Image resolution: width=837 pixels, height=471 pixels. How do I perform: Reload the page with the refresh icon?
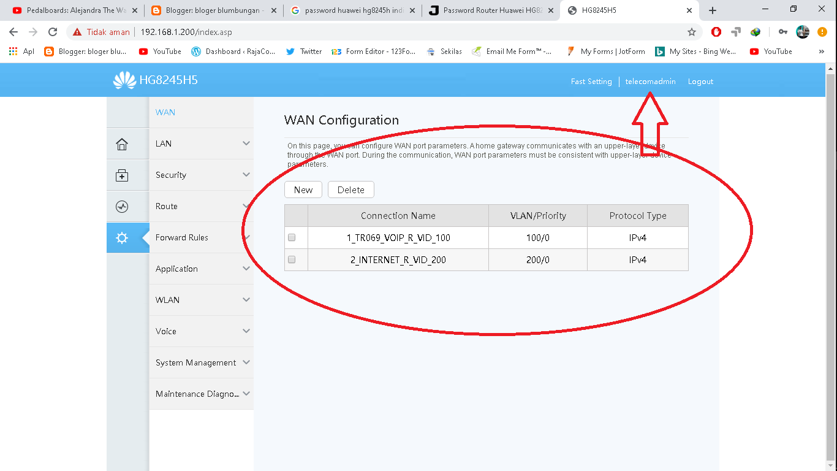pyautogui.click(x=51, y=31)
